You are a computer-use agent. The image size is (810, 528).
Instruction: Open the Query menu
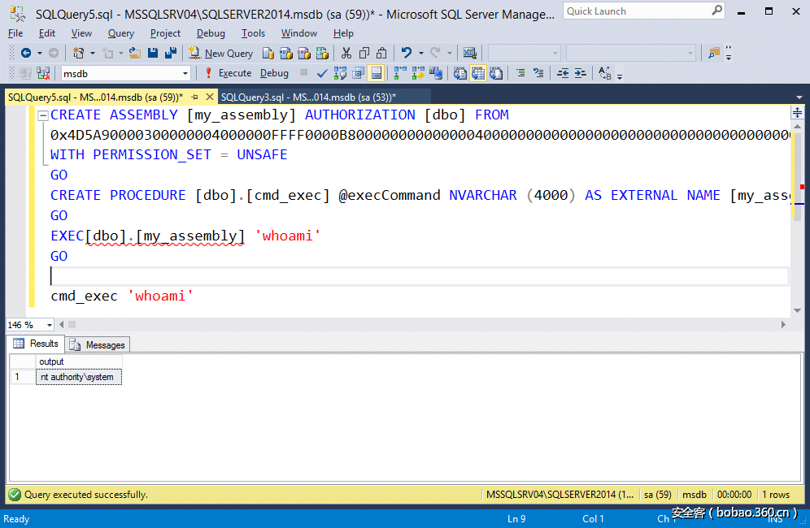[120, 33]
